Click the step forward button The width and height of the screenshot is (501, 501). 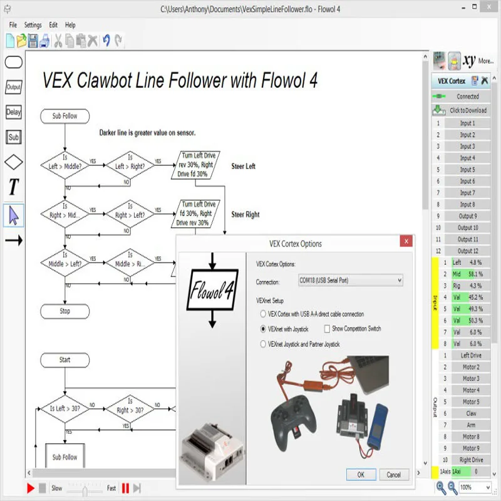click(137, 488)
